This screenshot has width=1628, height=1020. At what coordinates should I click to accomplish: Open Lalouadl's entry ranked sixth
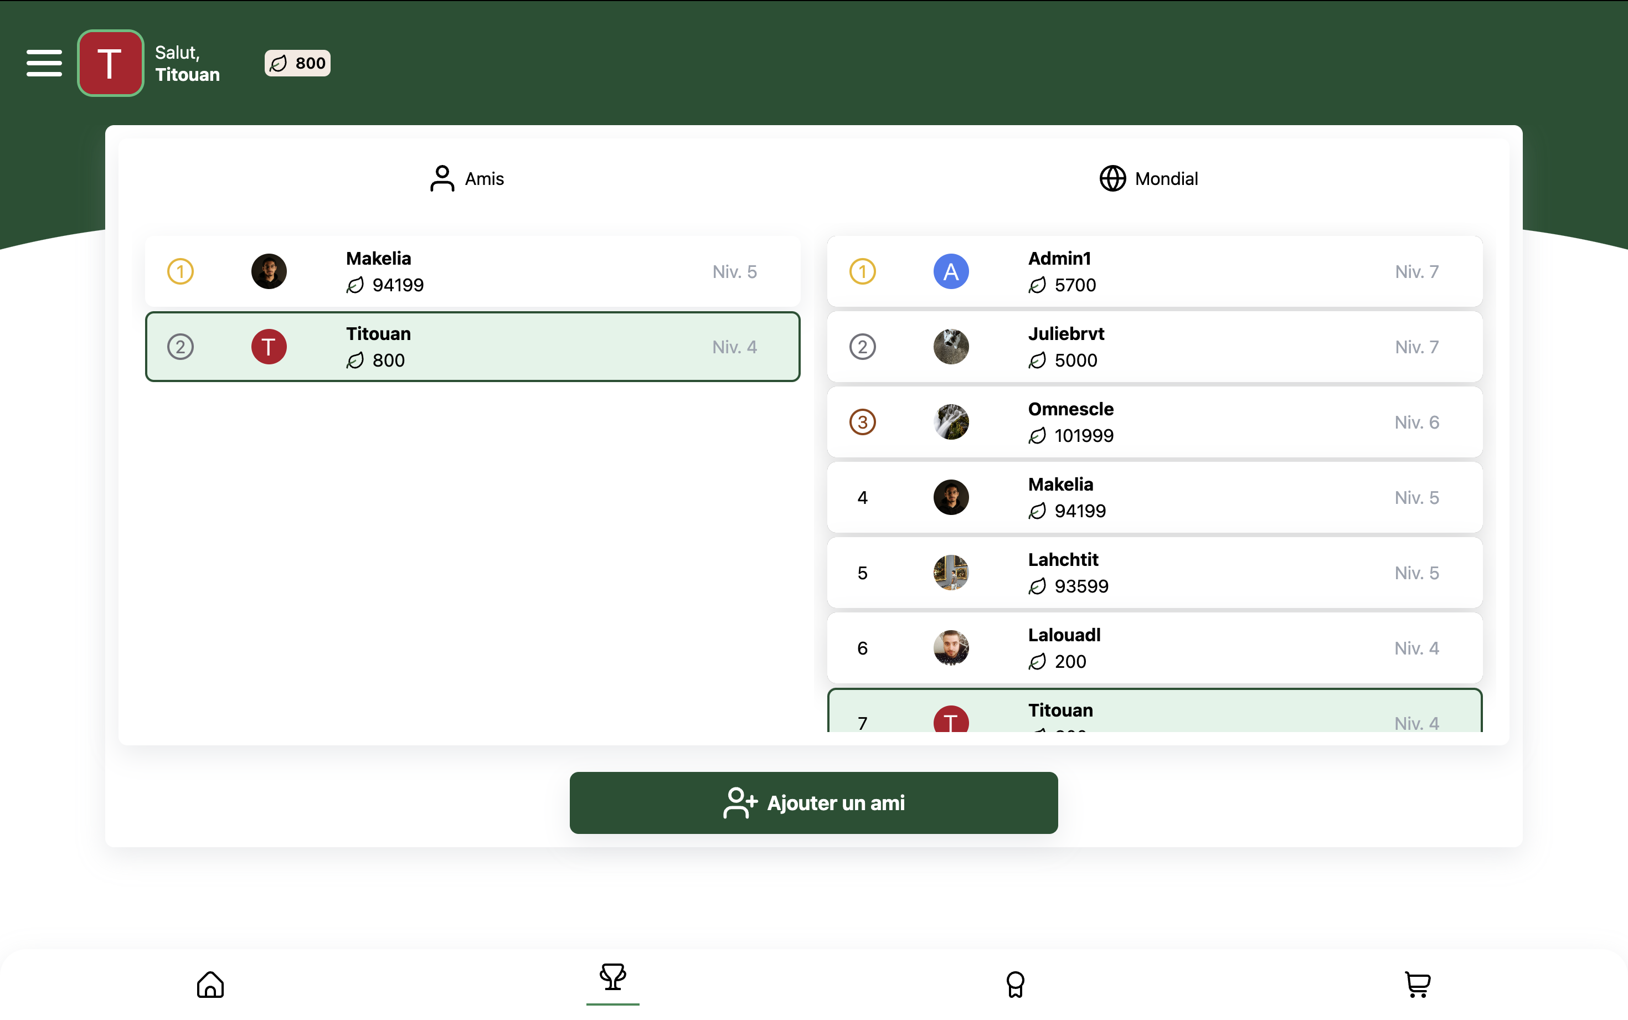pos(1154,648)
